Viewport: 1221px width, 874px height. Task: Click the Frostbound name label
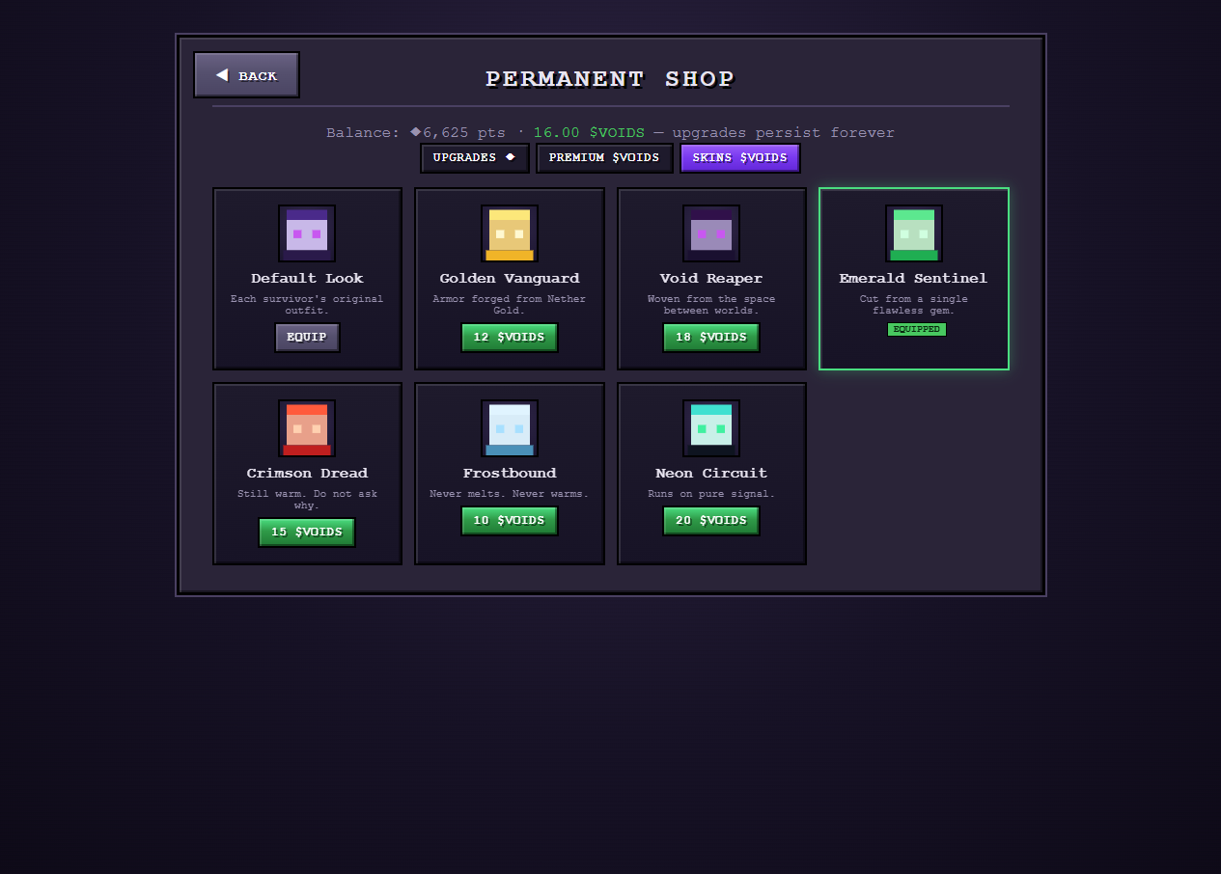[x=510, y=474]
